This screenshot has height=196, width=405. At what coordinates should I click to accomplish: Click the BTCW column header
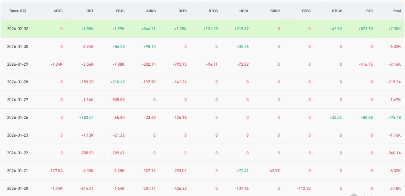tap(337, 11)
